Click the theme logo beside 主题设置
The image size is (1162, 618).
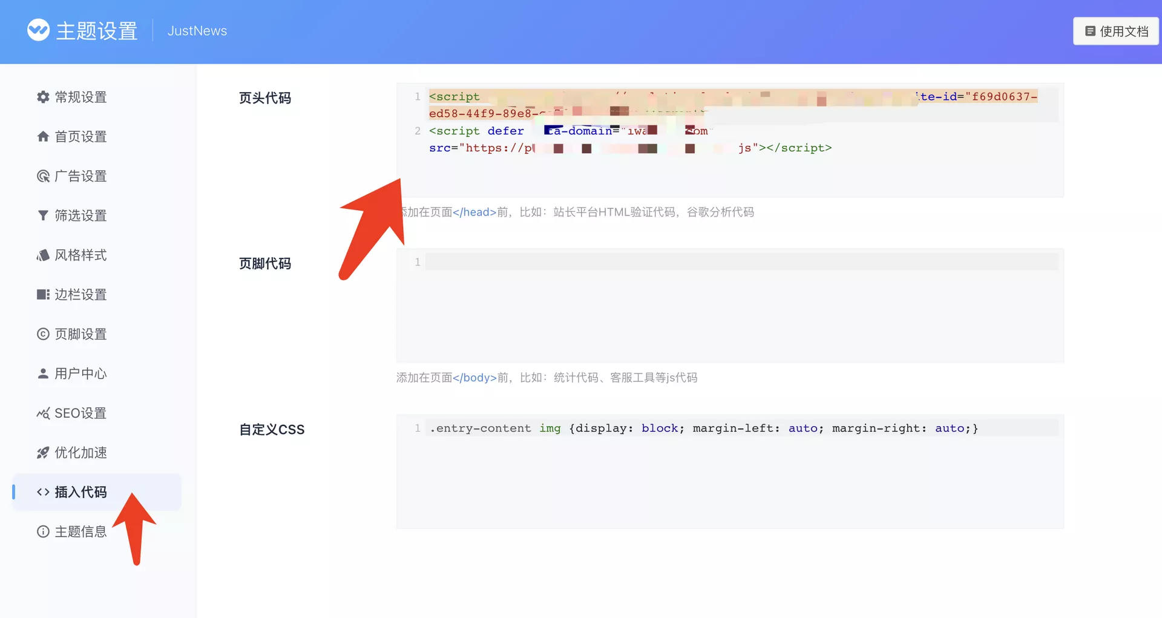(38, 30)
